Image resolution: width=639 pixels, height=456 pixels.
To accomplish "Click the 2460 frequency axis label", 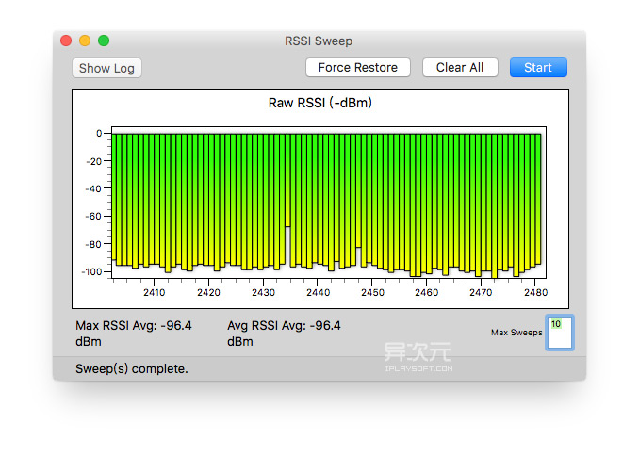I will [427, 293].
